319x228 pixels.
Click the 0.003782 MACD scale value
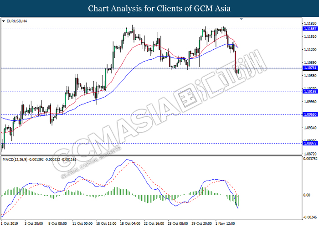tap(310, 159)
